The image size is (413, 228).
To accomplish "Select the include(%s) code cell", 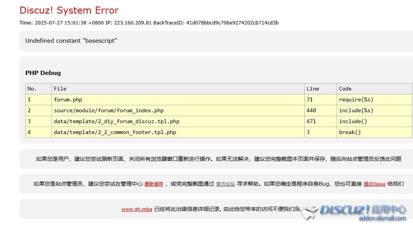I will [x=374, y=110].
